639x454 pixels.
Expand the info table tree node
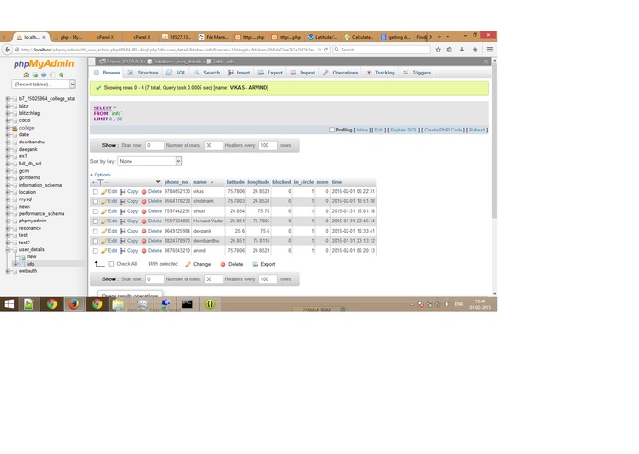pyautogui.click(x=15, y=264)
